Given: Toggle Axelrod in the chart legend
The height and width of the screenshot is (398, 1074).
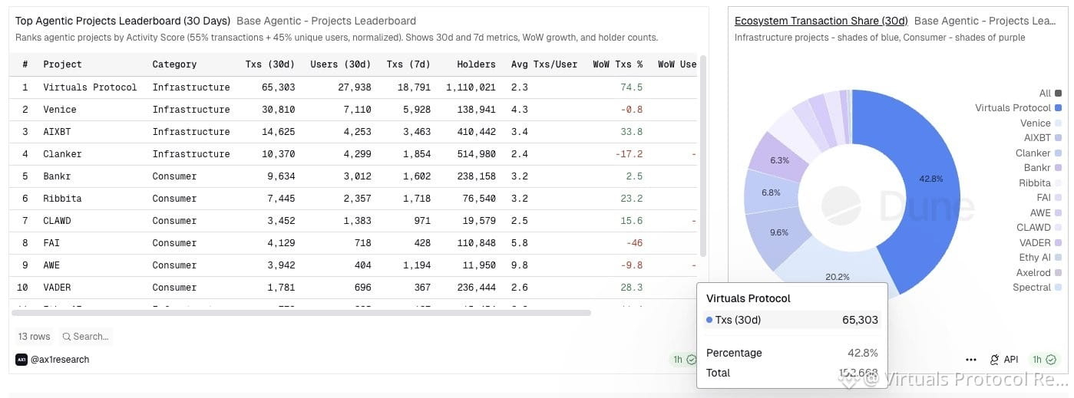Looking at the screenshot, I should [x=1039, y=272].
